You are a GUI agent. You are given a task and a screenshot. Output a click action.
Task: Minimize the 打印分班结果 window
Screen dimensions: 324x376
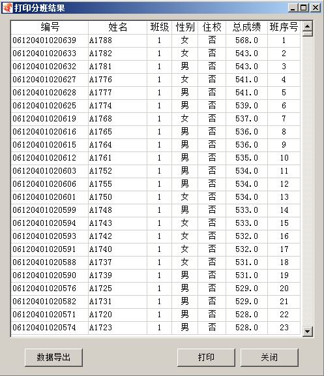coord(293,8)
